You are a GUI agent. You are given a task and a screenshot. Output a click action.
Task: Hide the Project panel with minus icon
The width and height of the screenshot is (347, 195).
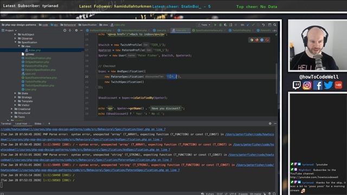tap(81, 30)
